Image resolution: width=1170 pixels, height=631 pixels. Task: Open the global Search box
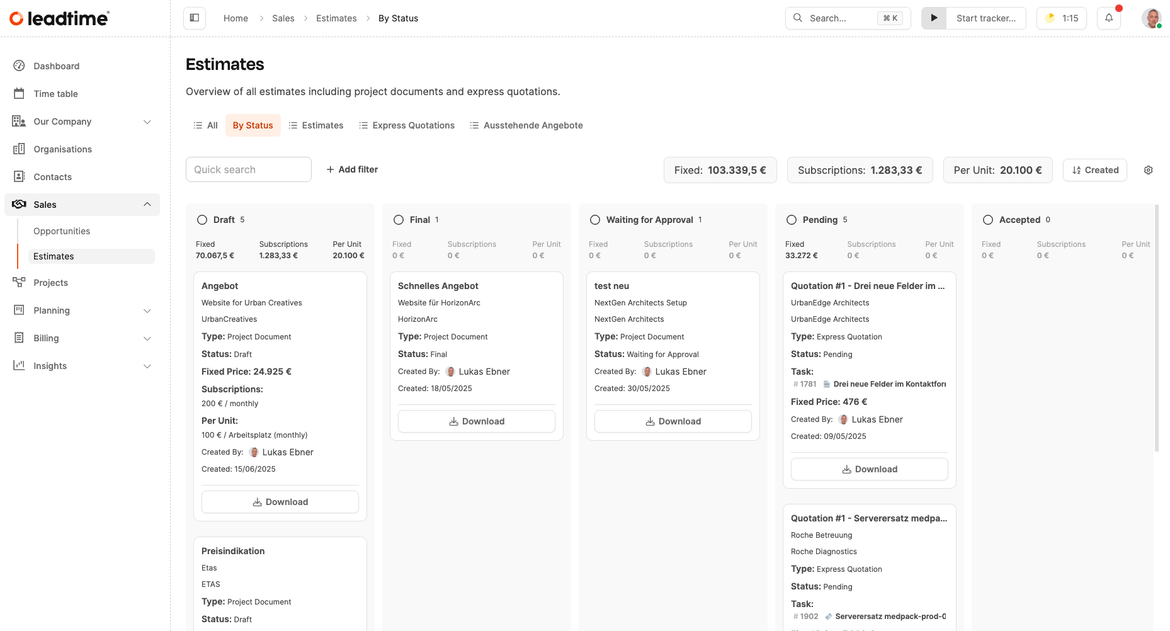tap(848, 18)
